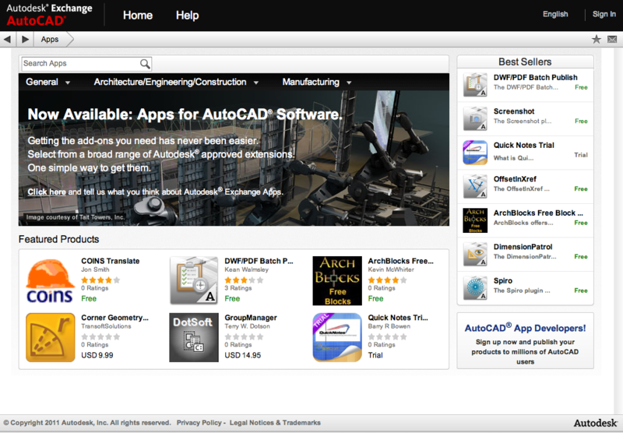Click the favorites star icon
Image resolution: width=623 pixels, height=433 pixels.
597,39
